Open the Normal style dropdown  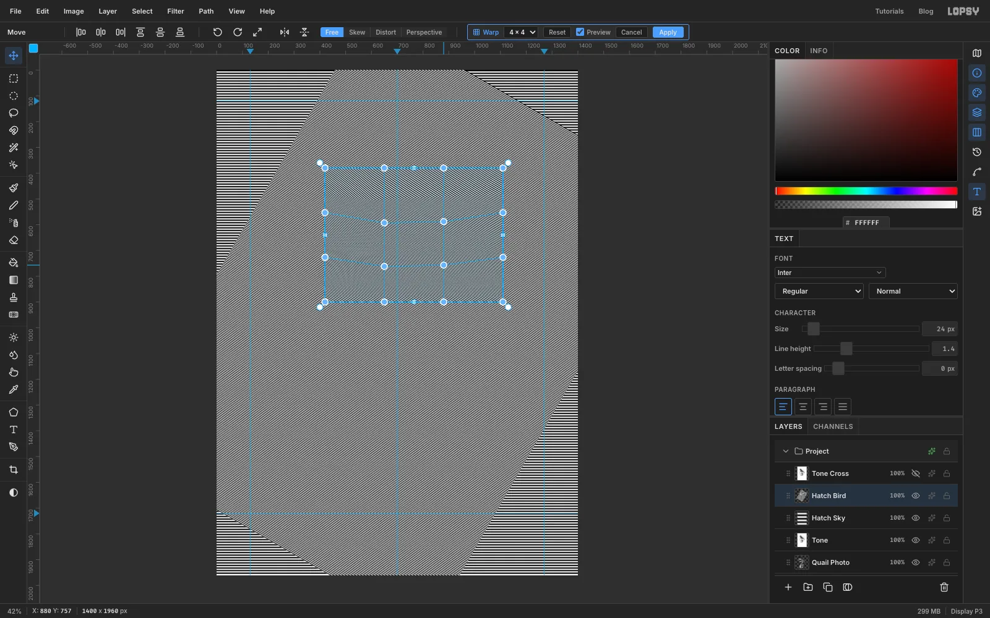(x=913, y=291)
